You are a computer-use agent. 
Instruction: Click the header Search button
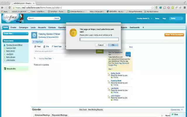(x=57, y=18)
